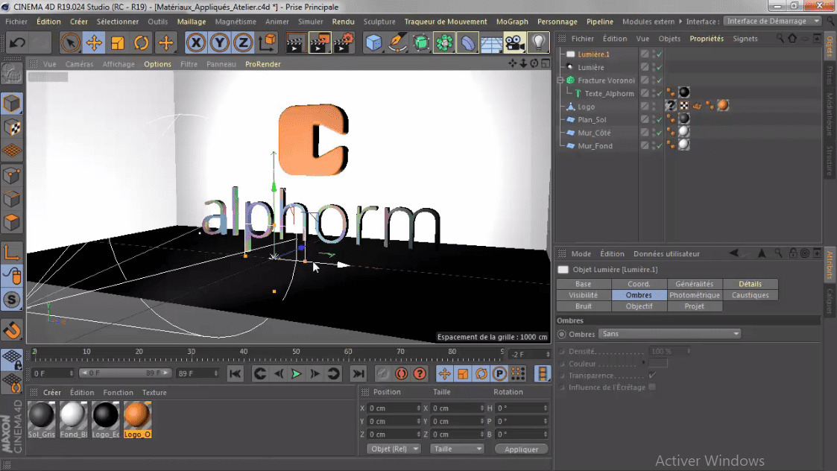Screen dimensions: 837x471
Task: Switch to Texture mode checkered cube
Action: [12, 127]
